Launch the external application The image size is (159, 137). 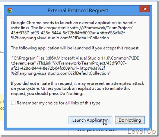pyautogui.click(x=90, y=120)
